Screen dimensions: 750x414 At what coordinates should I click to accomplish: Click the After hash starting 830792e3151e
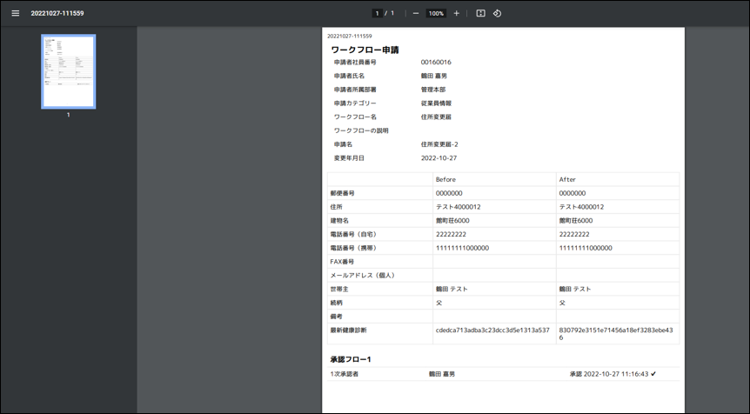coord(616,334)
